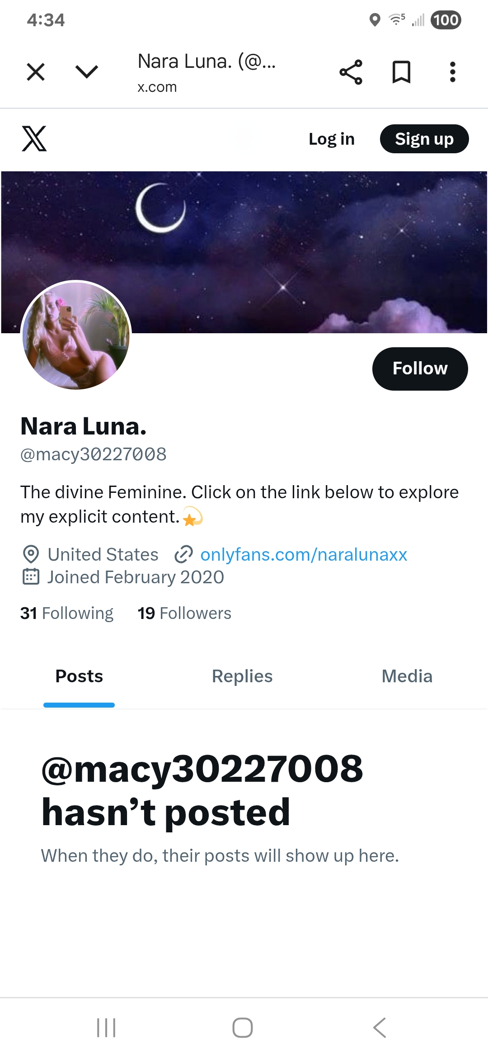View the 31 Following list
Screen dimensions: 488x1058
tap(67, 614)
